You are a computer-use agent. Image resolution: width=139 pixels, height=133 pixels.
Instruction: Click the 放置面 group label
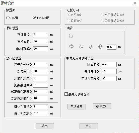click(11, 10)
